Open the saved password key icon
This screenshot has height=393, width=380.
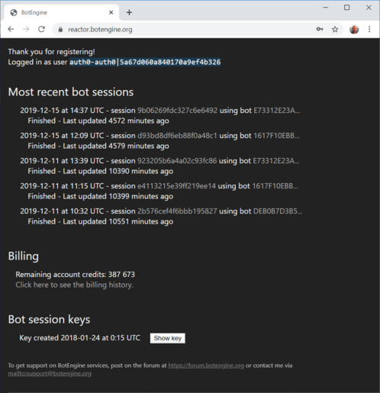[x=320, y=29]
